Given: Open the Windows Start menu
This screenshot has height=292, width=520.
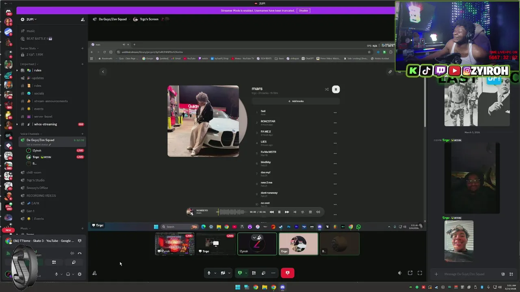Looking at the screenshot, I should coord(238,288).
